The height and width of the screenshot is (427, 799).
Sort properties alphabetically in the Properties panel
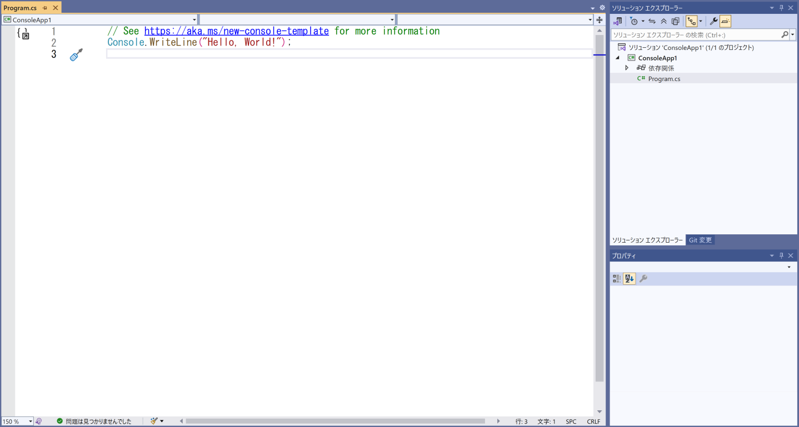point(629,278)
